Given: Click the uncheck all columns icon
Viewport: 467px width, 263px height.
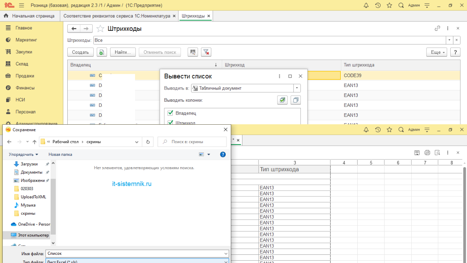Looking at the screenshot, I should (296, 100).
